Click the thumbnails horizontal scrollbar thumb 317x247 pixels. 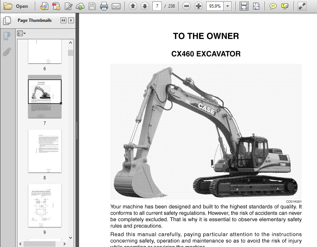tap(40, 244)
